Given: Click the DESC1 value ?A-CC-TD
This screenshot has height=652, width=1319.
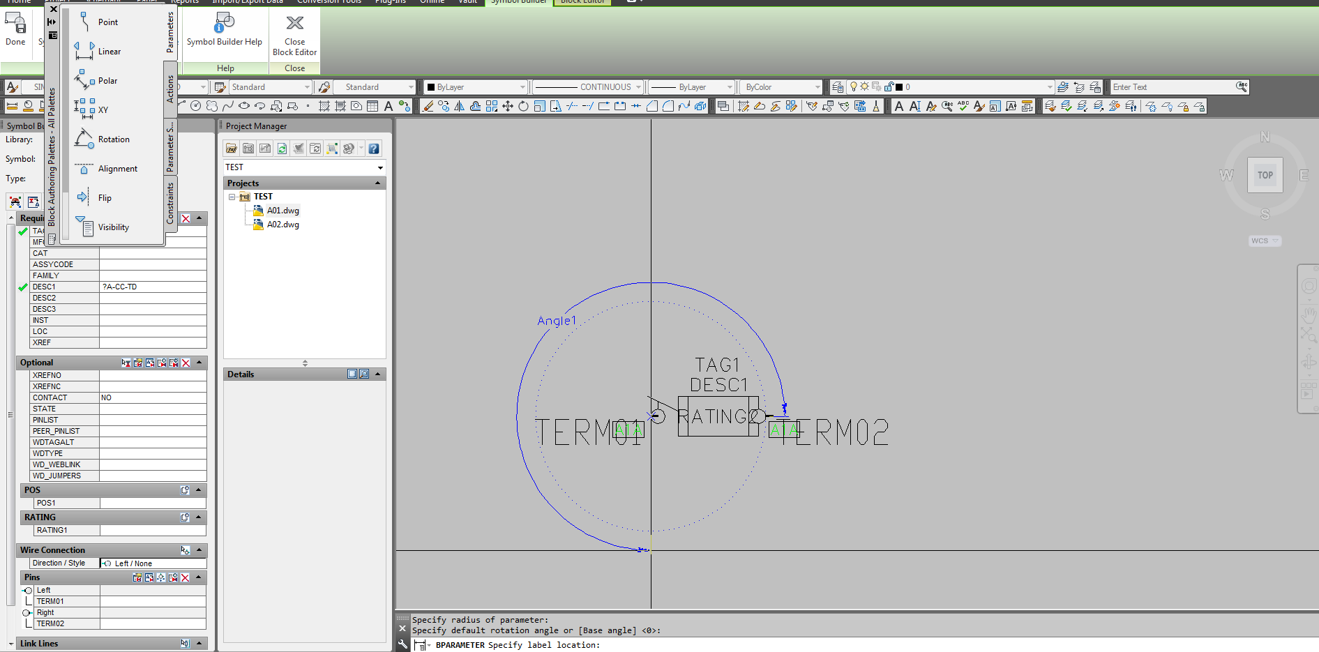Looking at the screenshot, I should (x=153, y=287).
